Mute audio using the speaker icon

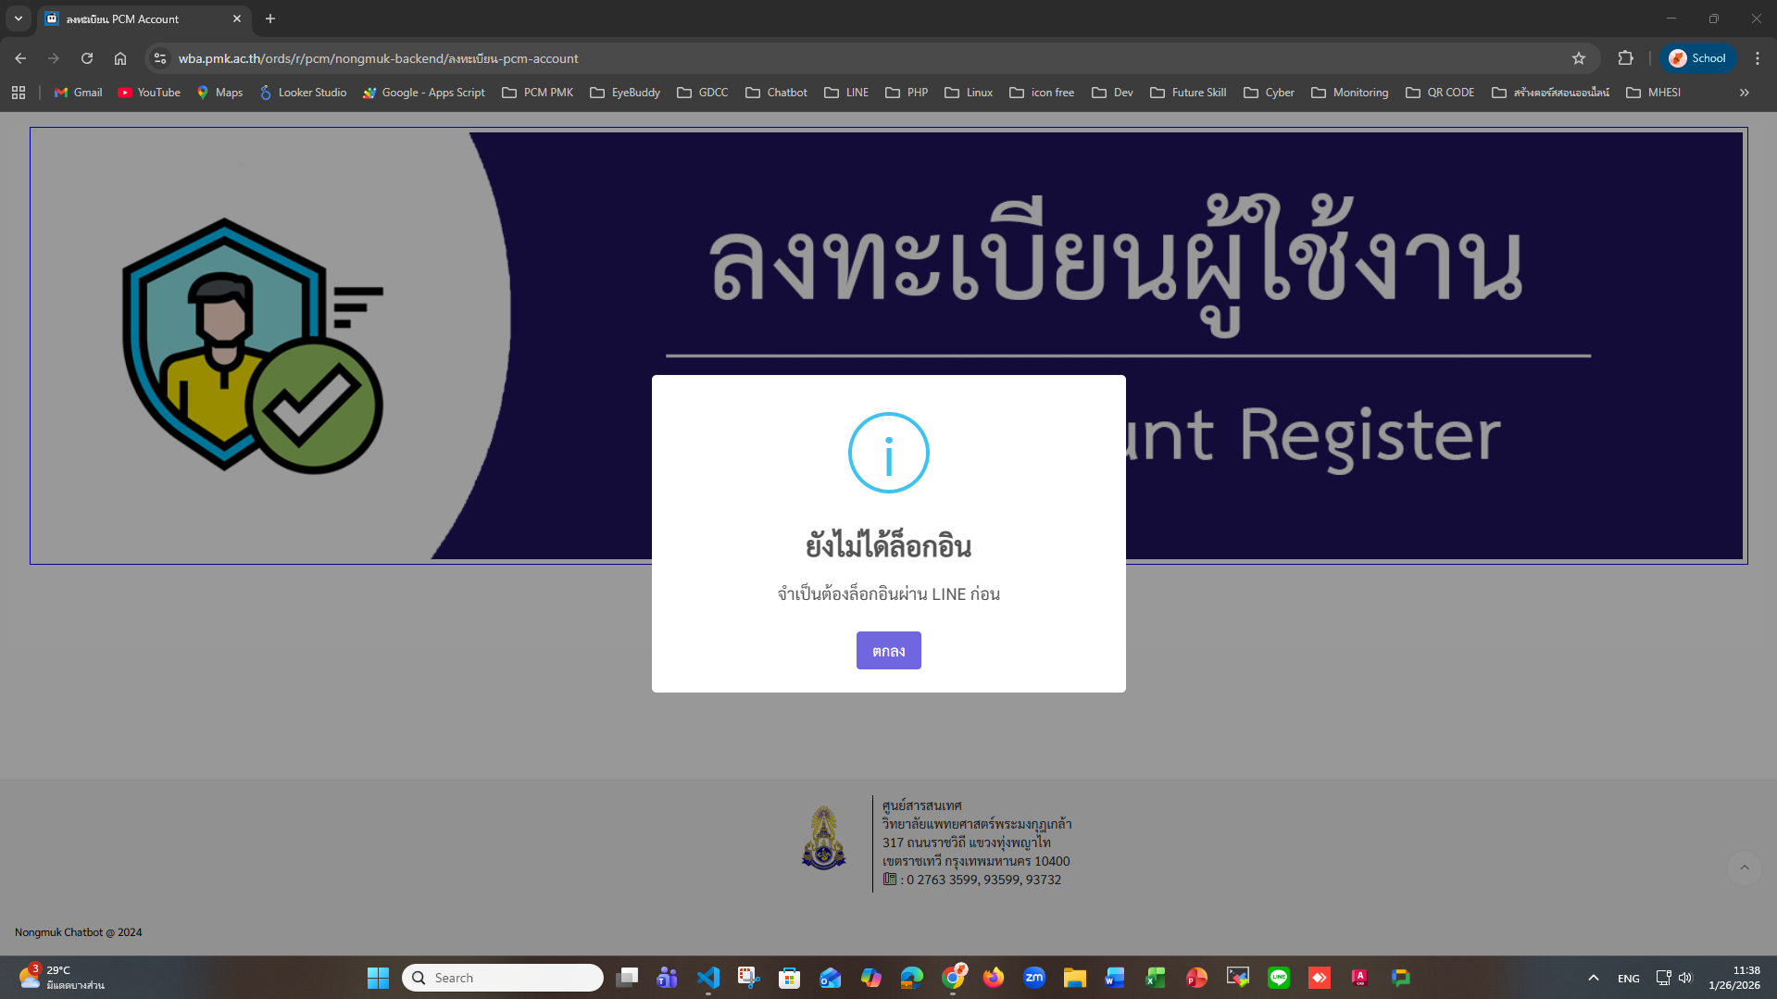[x=1685, y=977]
